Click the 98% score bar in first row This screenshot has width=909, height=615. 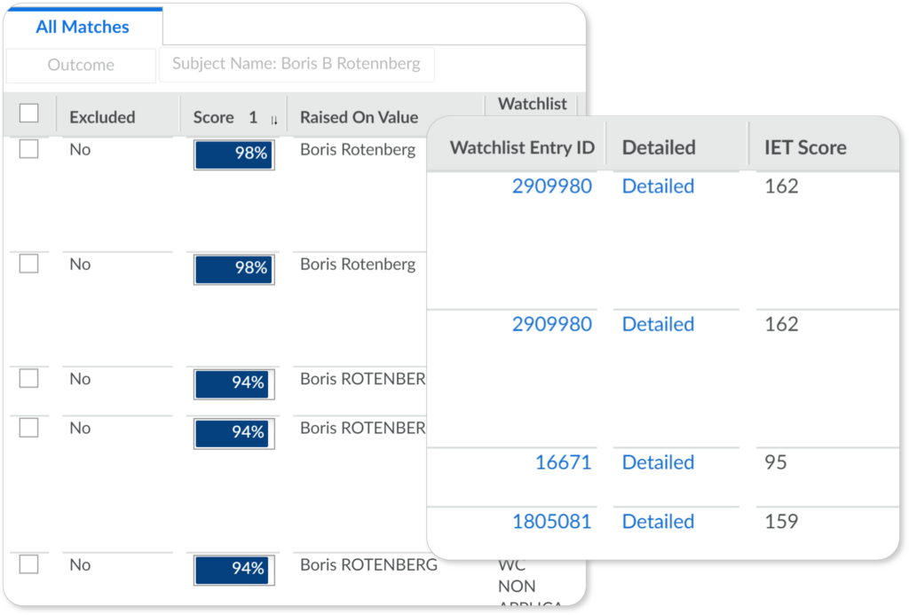tap(233, 154)
